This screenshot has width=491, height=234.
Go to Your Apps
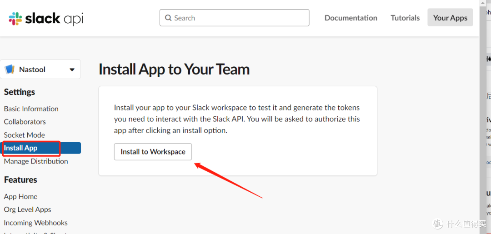(x=450, y=18)
